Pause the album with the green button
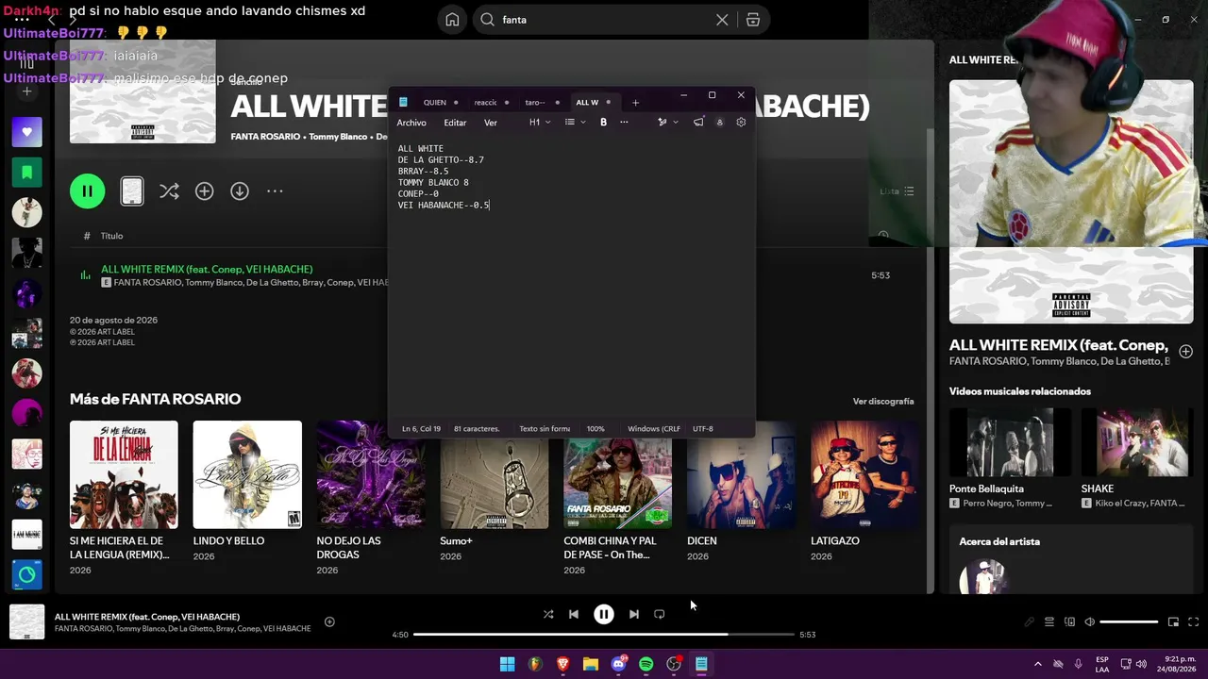The width and height of the screenshot is (1208, 679). pyautogui.click(x=87, y=191)
